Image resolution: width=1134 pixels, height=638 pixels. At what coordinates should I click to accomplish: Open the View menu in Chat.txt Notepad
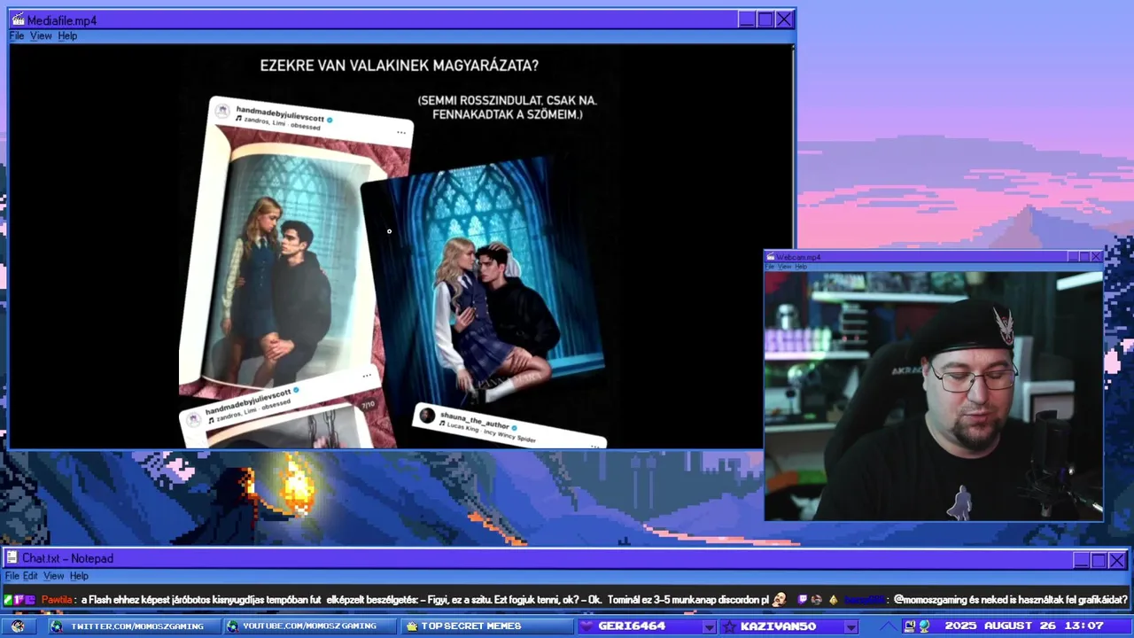coord(54,576)
